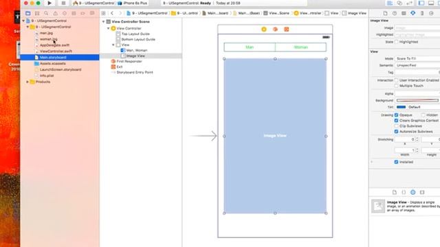Show the Connections inspector

tap(431, 13)
